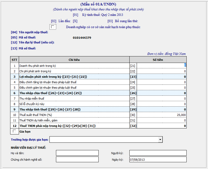Edit the Ngày ký date field
Image resolution: width=208 pixels, height=169 pixels.
[158, 159]
